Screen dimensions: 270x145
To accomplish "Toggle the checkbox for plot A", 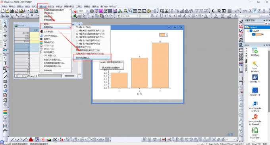I will tap(253, 34).
